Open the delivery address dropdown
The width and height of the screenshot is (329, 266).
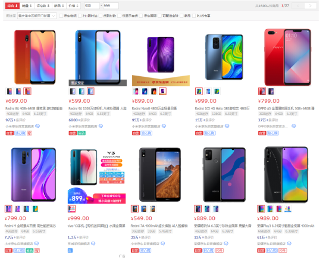[37, 15]
